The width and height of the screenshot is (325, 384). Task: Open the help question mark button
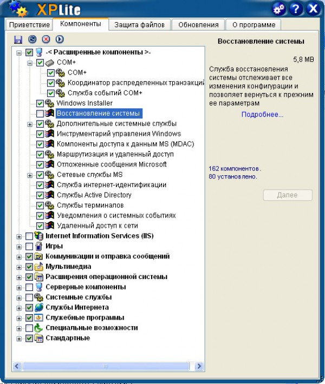(x=296, y=9)
